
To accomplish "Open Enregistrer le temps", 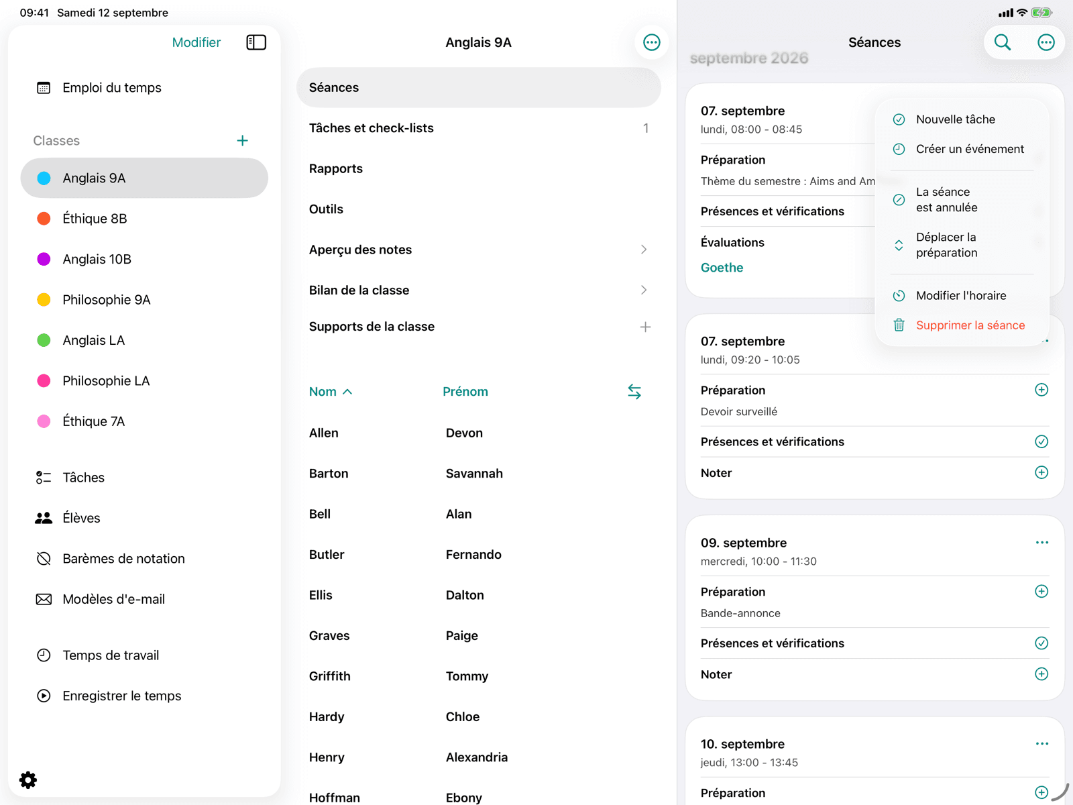I will point(144,696).
